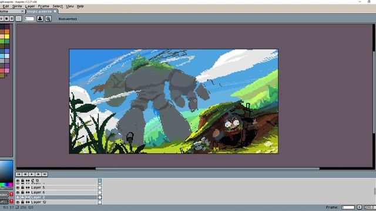This screenshot has width=376, height=211.
Task: Toggle all layers visibility in timeline header
Action: click(x=18, y=181)
